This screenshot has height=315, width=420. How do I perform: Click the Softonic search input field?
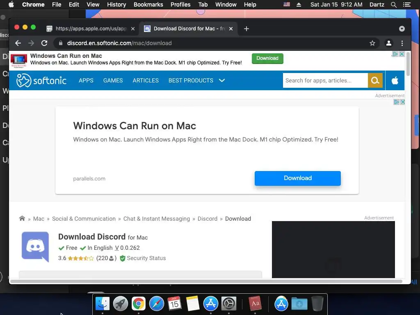tap(325, 80)
